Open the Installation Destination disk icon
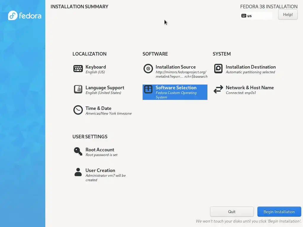The height and width of the screenshot is (227, 303). 218,69
